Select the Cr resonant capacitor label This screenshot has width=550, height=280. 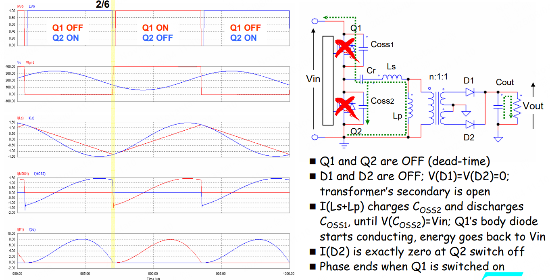371,70
